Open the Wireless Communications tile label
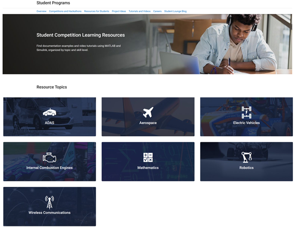 (x=49, y=213)
